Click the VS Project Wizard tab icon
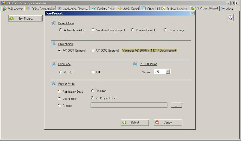This screenshot has width=241, height=141. [192, 8]
